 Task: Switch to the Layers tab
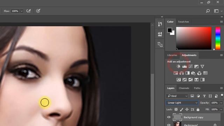[x=171, y=88]
